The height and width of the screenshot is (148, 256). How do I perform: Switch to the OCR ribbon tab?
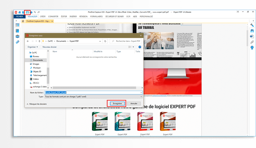[128, 16]
